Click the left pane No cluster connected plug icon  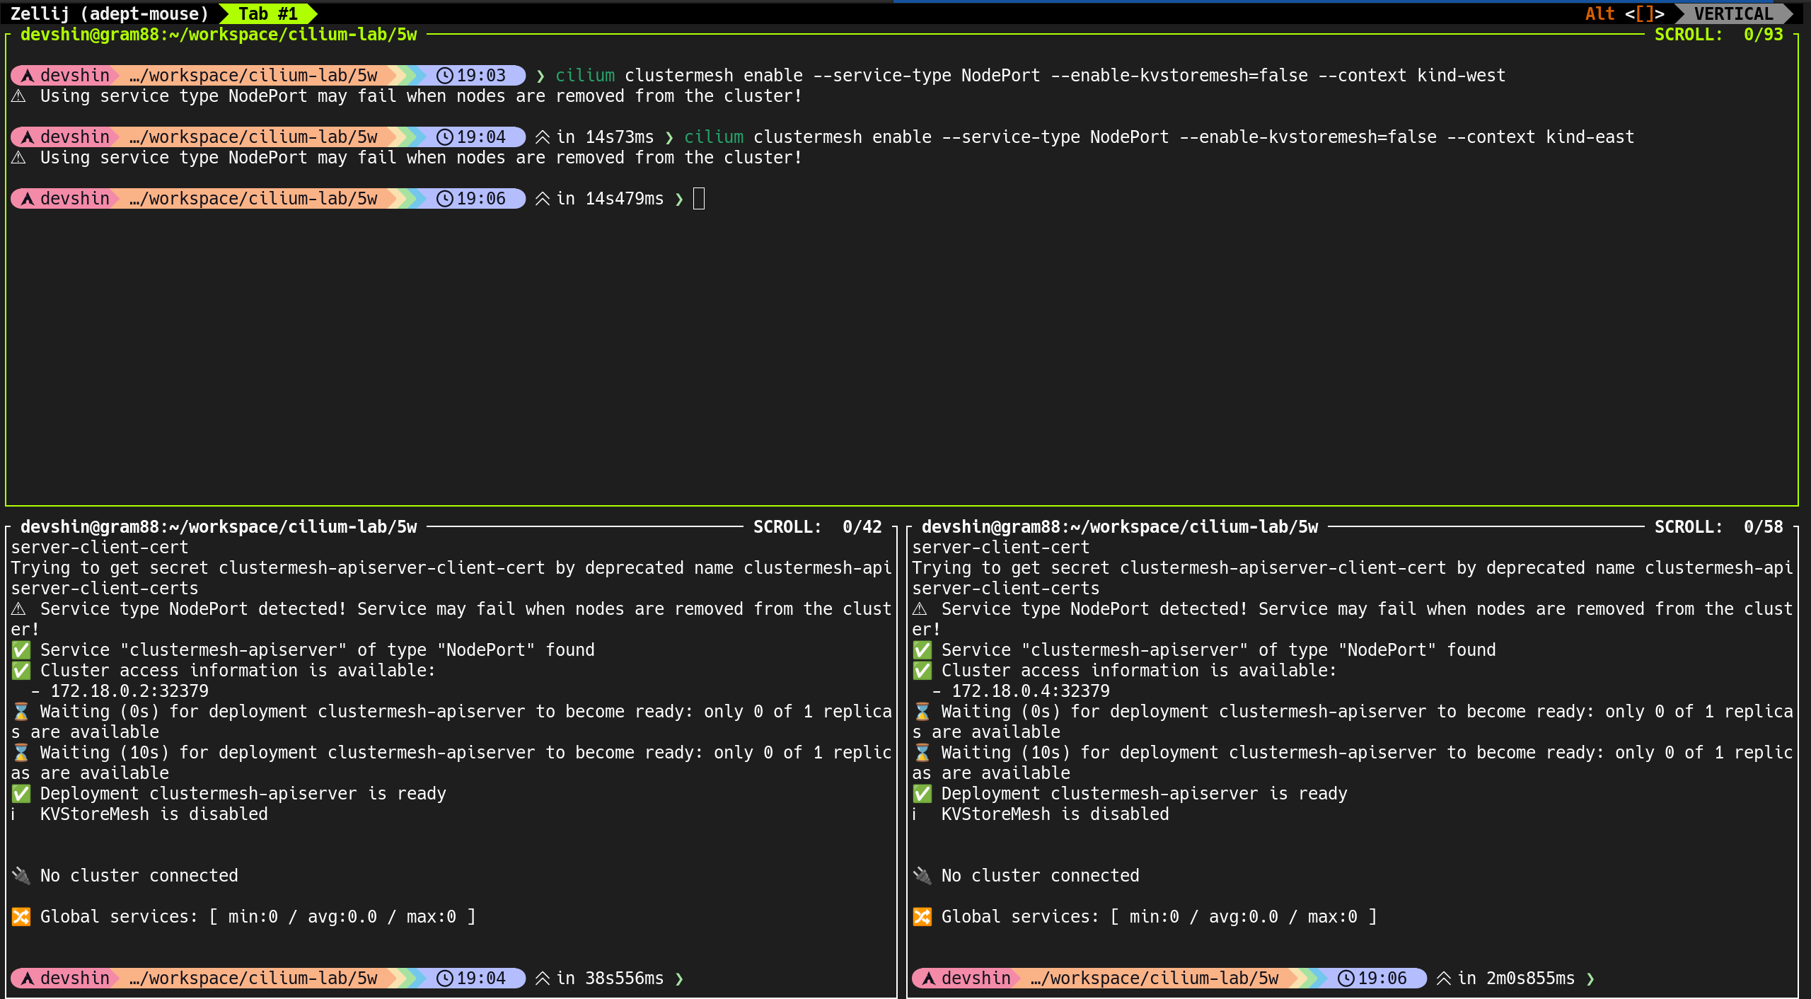tap(21, 876)
